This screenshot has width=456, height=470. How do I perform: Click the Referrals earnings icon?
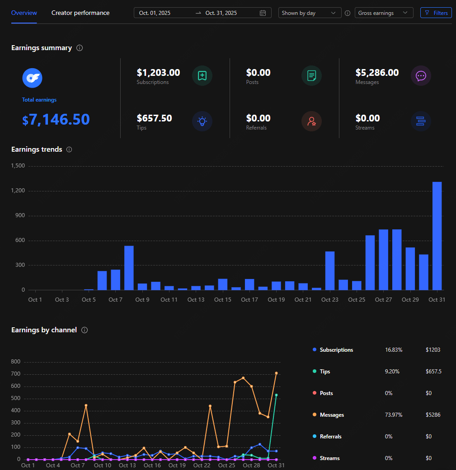coord(311,121)
